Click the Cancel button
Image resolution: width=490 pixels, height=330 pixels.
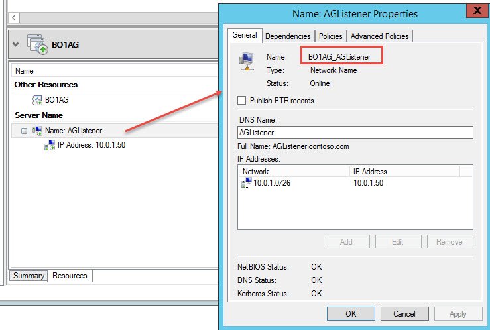404,314
